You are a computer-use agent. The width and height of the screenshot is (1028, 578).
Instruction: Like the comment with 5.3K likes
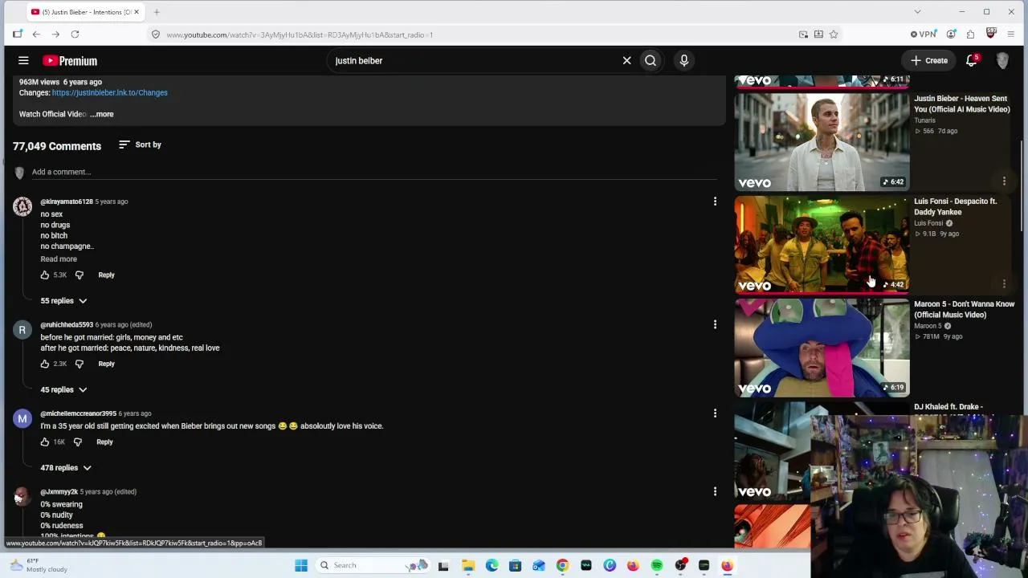click(45, 275)
